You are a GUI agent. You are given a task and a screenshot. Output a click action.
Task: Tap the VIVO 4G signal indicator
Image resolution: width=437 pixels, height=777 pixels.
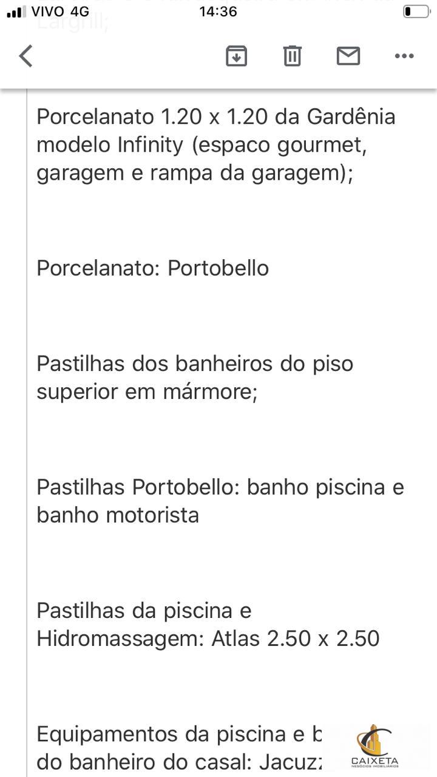coord(48,12)
